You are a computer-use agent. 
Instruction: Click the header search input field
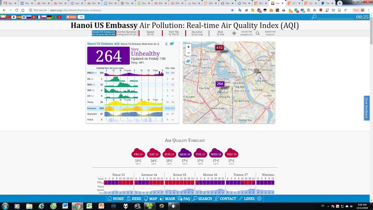click(335, 17)
